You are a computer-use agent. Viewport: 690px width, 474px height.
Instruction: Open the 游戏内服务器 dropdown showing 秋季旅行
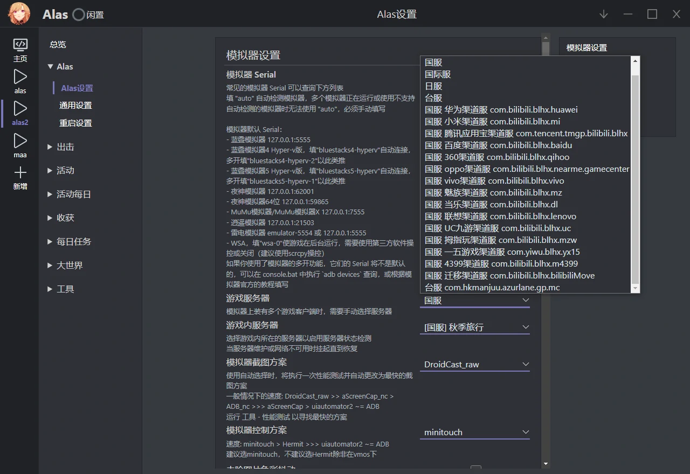tap(475, 327)
